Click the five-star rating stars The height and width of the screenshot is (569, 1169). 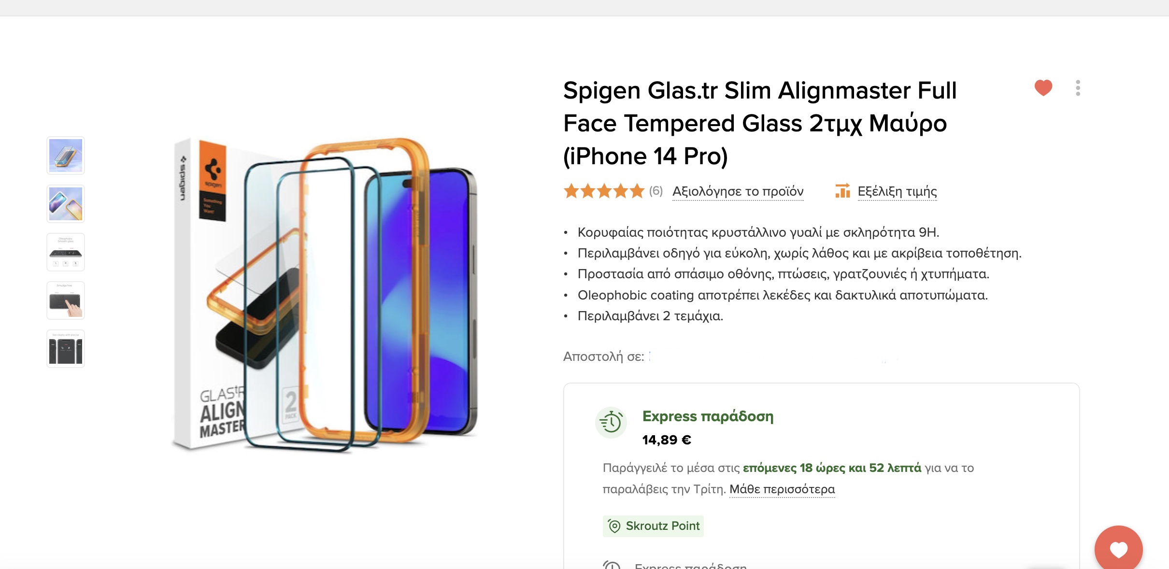pos(604,191)
